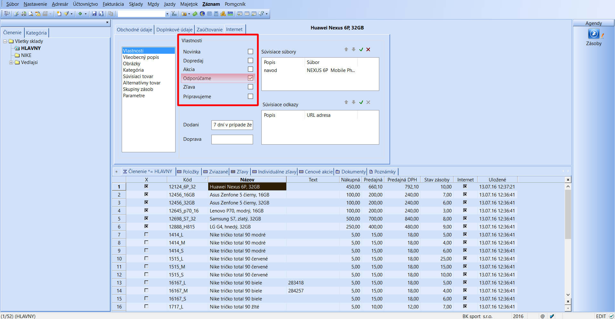Tick the Zľava checkbox
The width and height of the screenshot is (615, 319).
pyautogui.click(x=250, y=87)
